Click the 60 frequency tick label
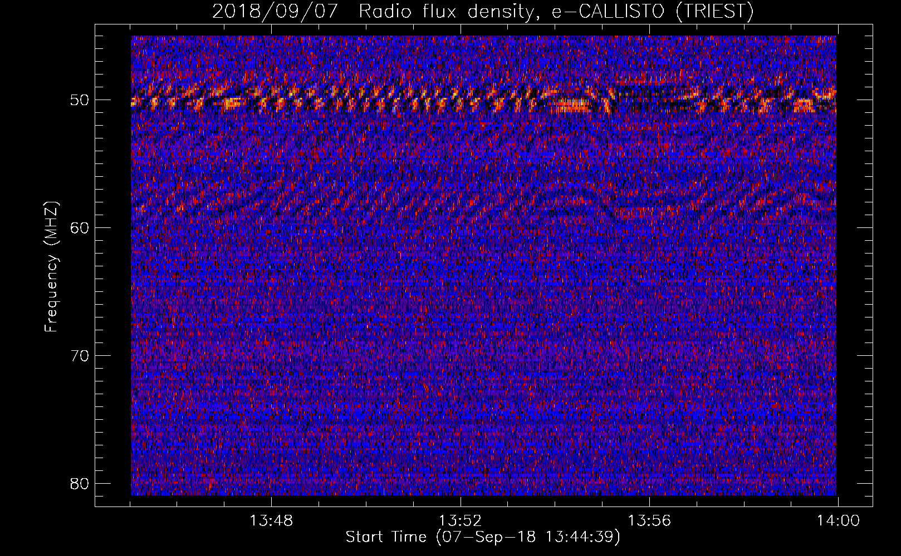The image size is (901, 556). (x=80, y=228)
